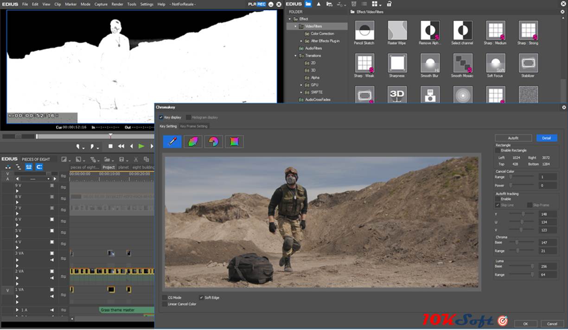This screenshot has height=330, width=568.
Task: Collapse the VideoFilters folder
Action: pyautogui.click(x=295, y=26)
